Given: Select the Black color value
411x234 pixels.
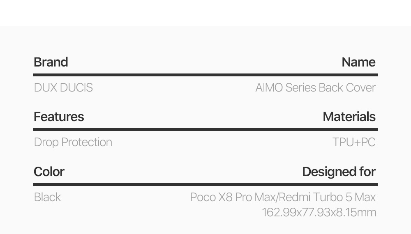Looking at the screenshot, I should 47,197.
